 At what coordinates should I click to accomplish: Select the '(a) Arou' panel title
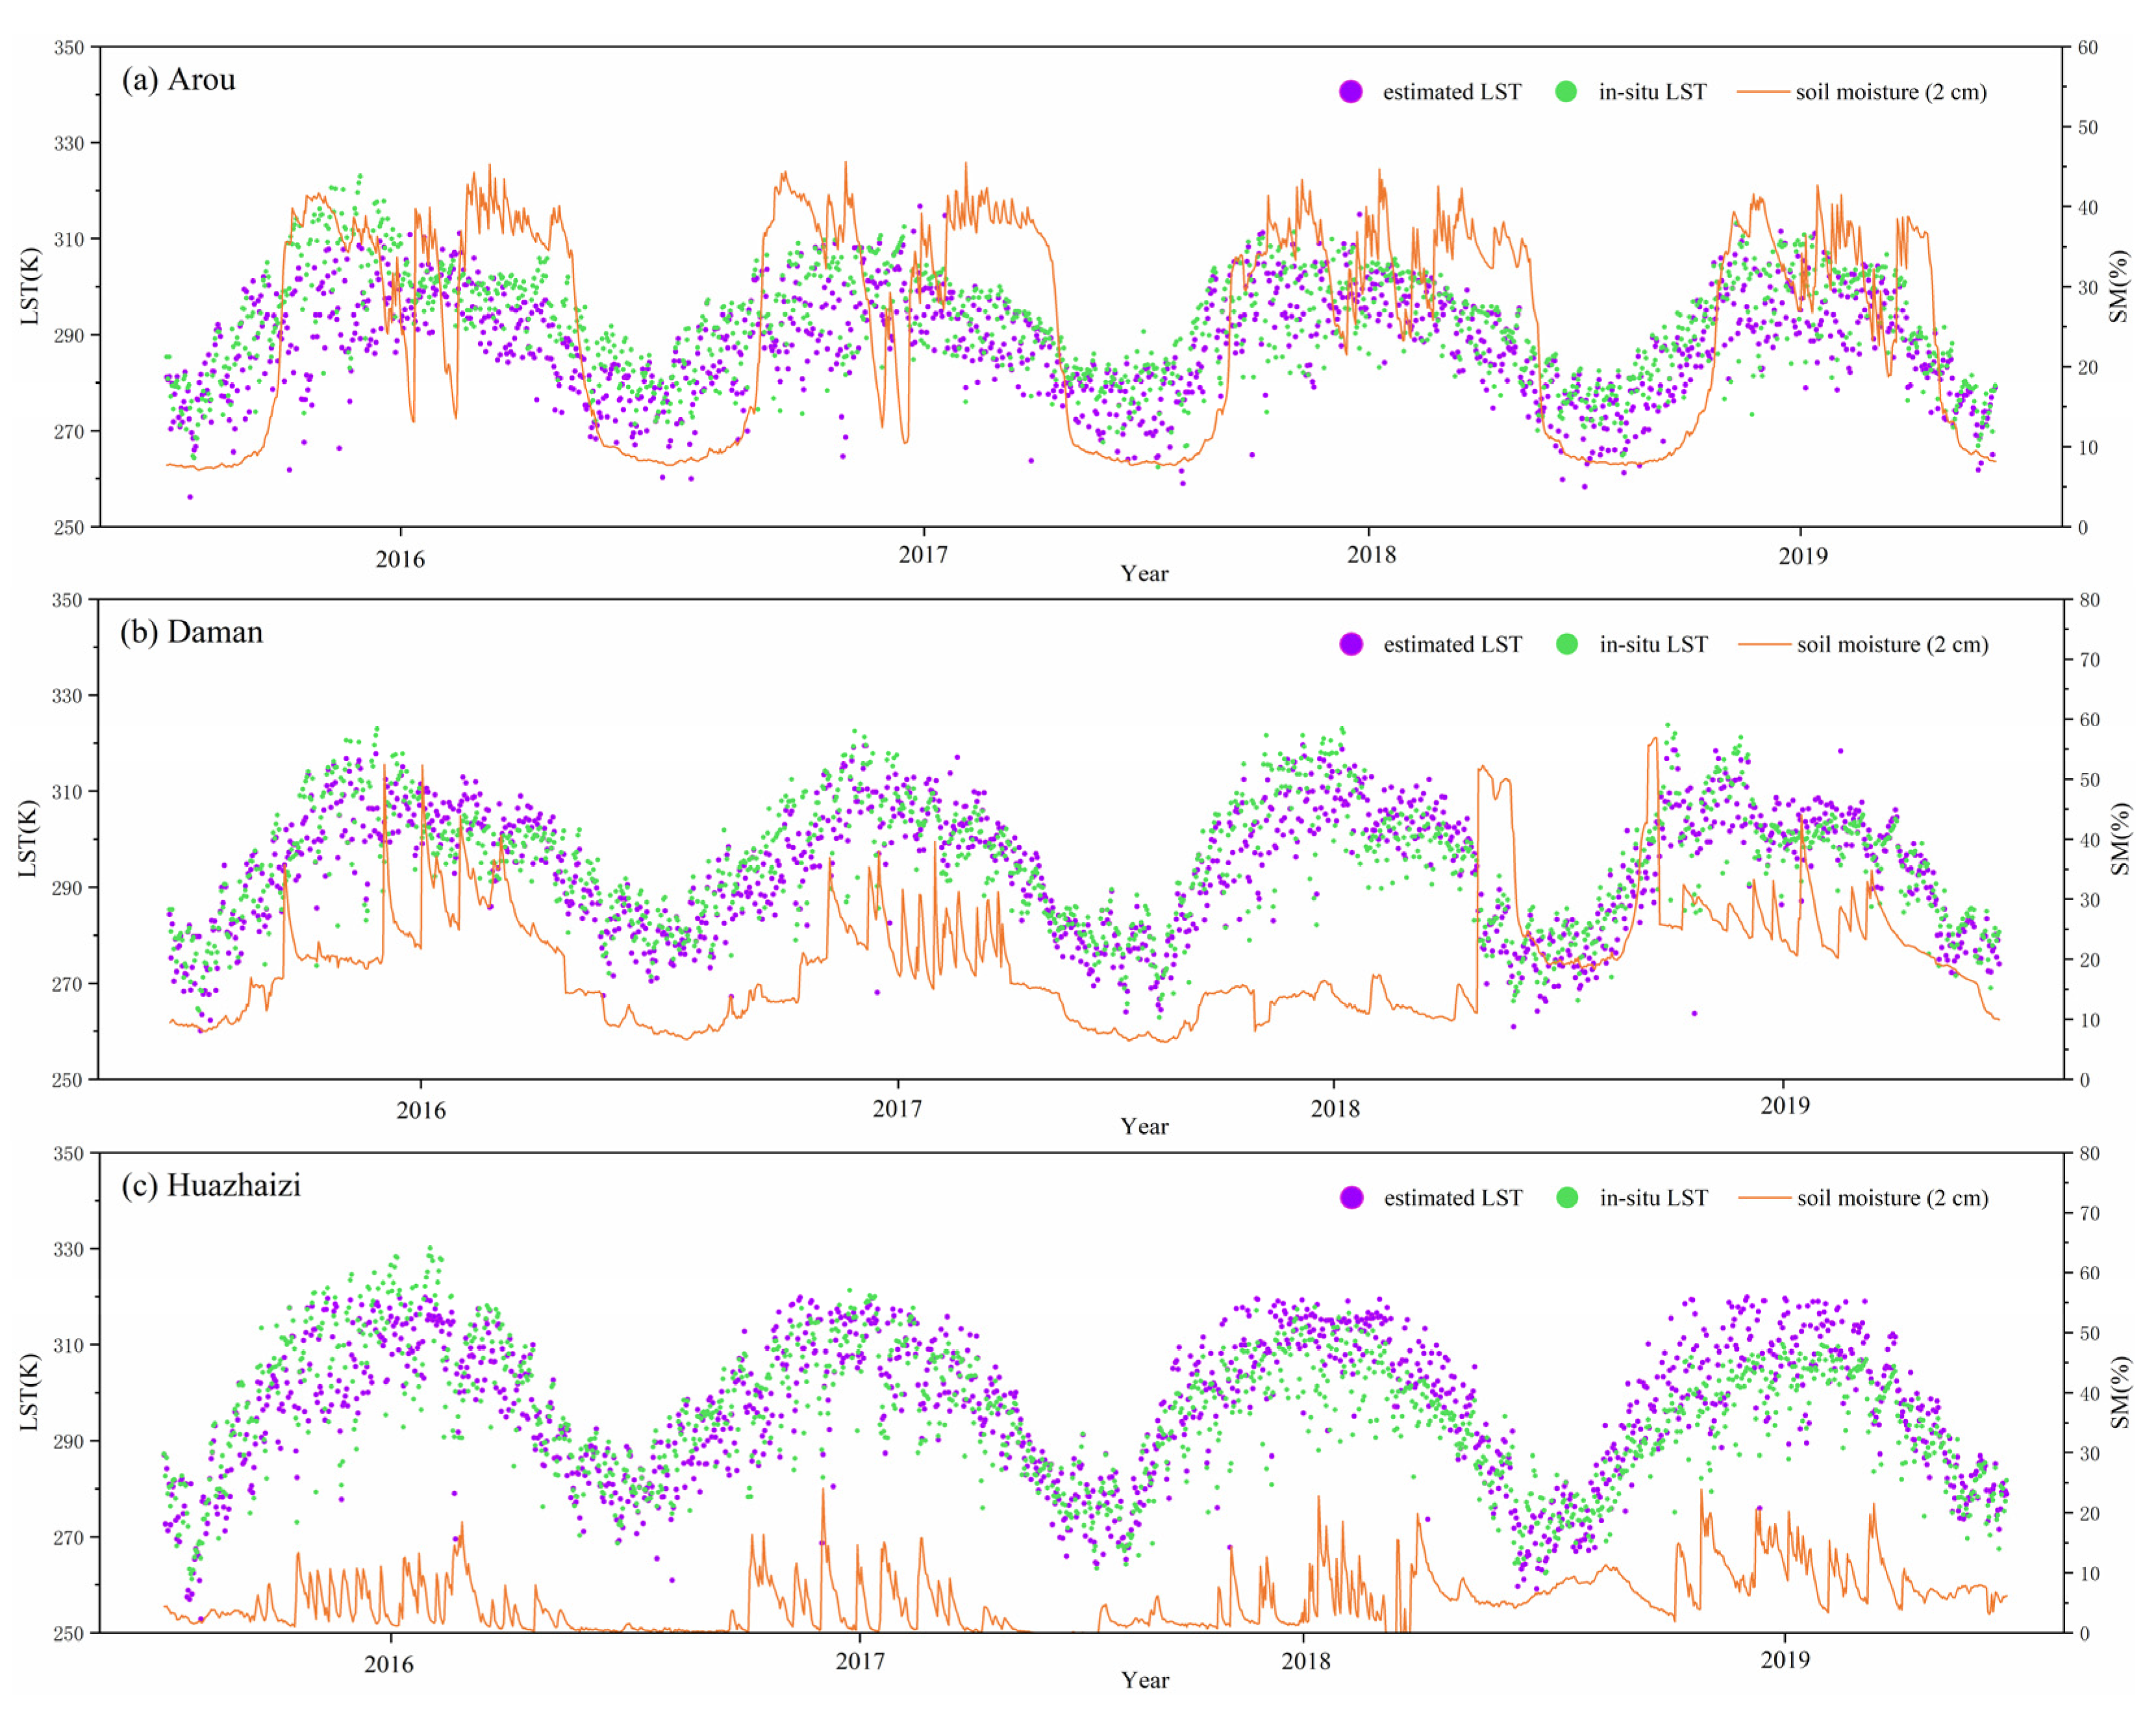[178, 79]
